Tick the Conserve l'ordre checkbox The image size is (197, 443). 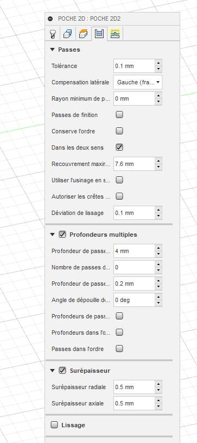(x=119, y=131)
